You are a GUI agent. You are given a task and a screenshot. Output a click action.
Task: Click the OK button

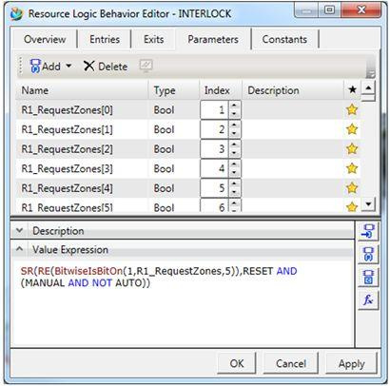point(237,364)
